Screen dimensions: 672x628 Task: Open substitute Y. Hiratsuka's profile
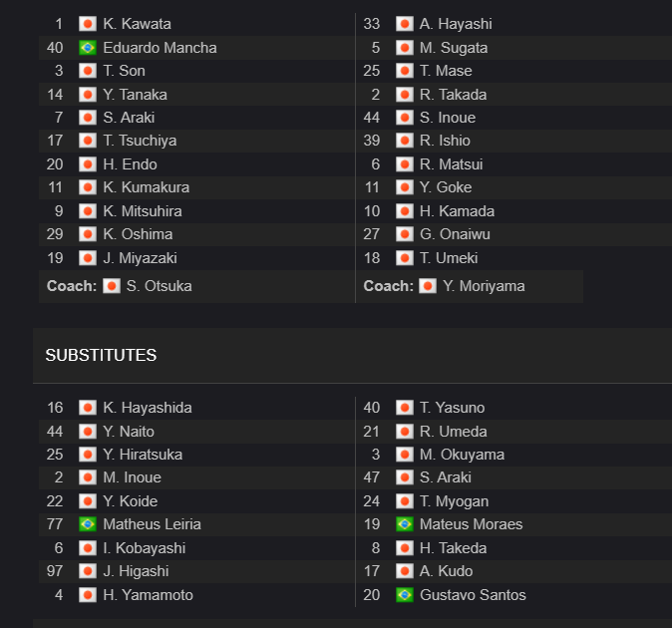click(x=143, y=455)
